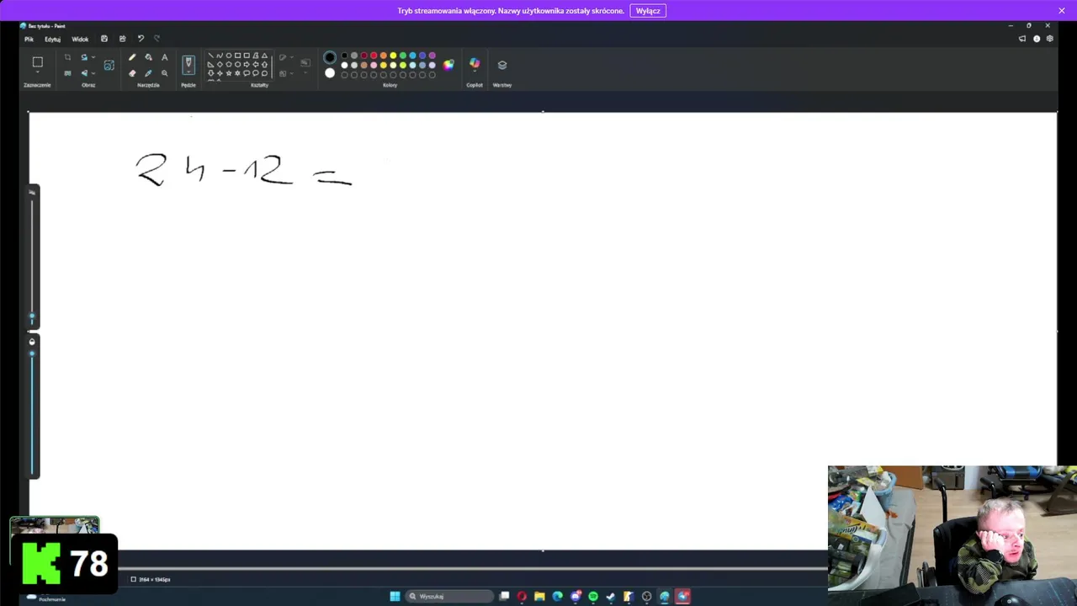Open Opera browser from taskbar
This screenshot has width=1077, height=606.
pos(522,596)
